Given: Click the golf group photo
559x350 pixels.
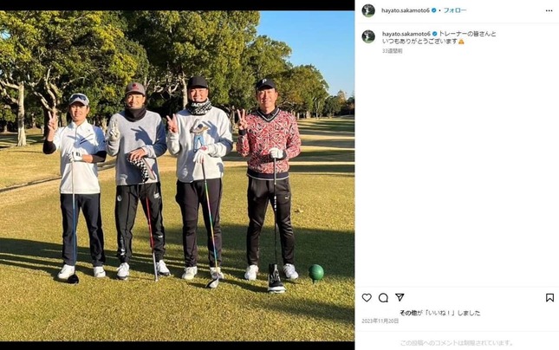Looking at the screenshot, I should (177, 176).
